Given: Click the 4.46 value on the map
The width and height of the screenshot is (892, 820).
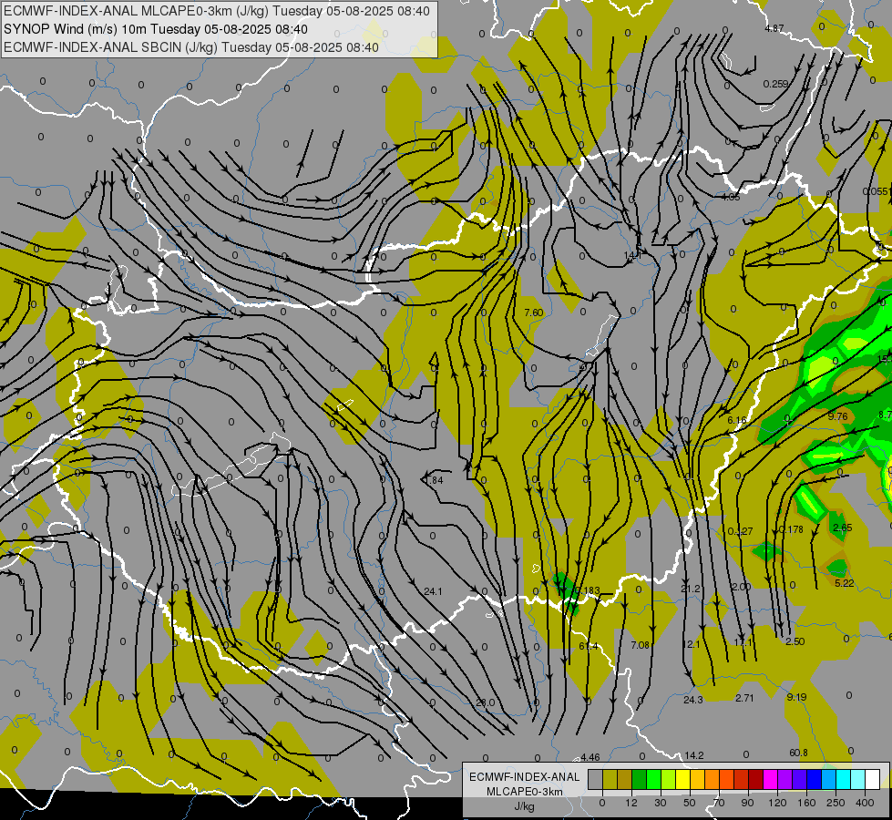Looking at the screenshot, I should point(590,757).
